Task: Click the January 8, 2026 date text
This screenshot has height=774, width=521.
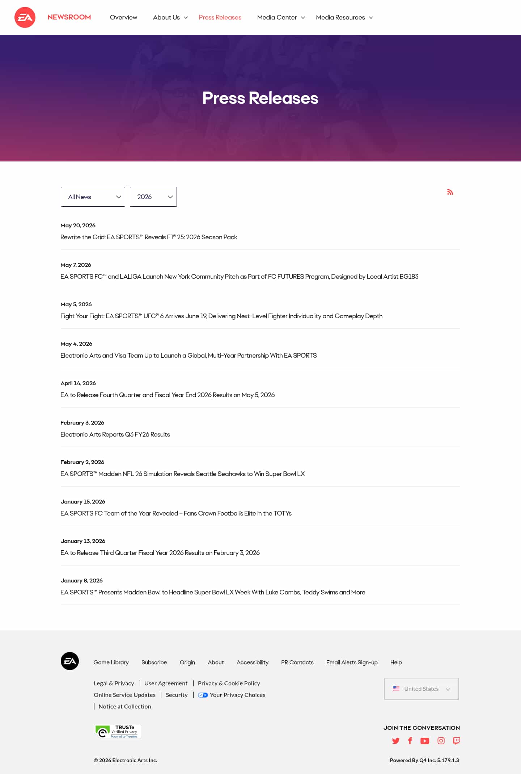Action: coord(81,580)
